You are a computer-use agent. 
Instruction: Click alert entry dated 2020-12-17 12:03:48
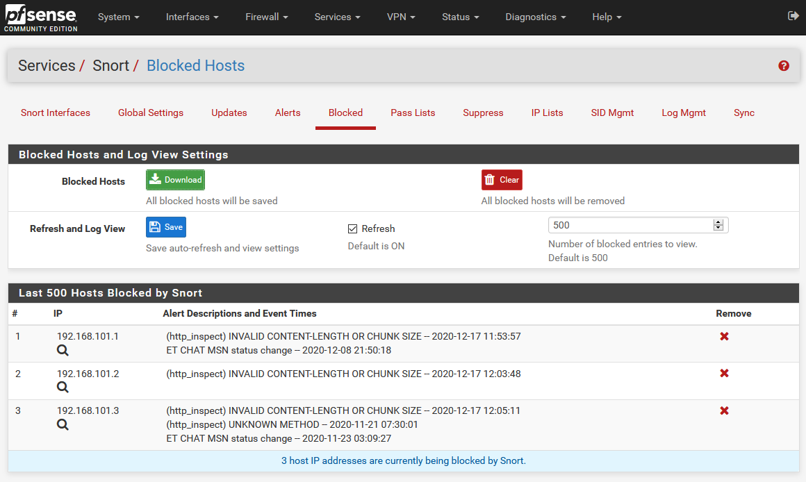pos(343,374)
